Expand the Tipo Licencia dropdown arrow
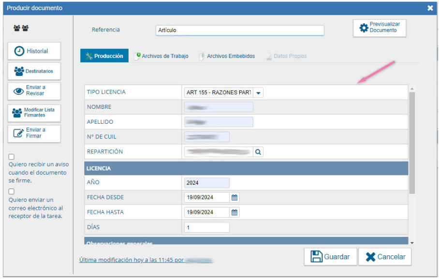The image size is (439, 279). (x=258, y=92)
